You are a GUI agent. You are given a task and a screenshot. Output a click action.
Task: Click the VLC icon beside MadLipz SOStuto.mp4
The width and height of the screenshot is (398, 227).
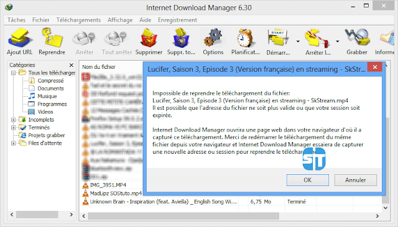click(x=86, y=194)
